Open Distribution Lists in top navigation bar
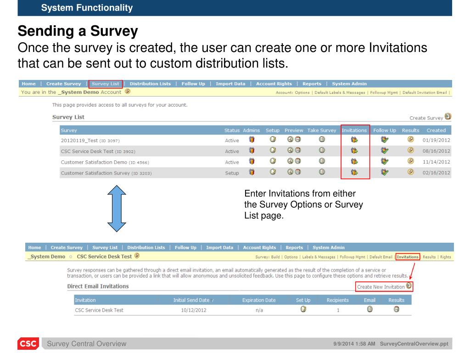470x353 pixels. point(150,84)
